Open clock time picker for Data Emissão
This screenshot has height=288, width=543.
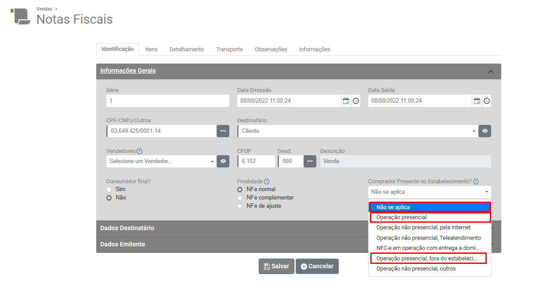click(x=356, y=101)
